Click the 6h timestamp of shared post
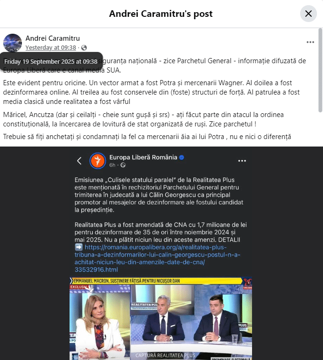The image size is (323, 360). pyautogui.click(x=112, y=165)
